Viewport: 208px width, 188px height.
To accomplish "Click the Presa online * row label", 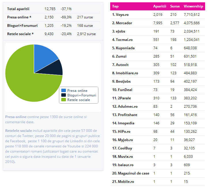I will (19, 17).
